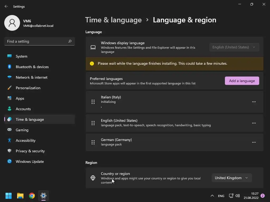Open File Explorer from the taskbar
This screenshot has width=270, height=202.
(x=20, y=196)
